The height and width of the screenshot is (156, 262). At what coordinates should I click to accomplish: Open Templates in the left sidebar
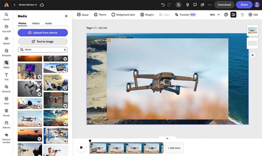coord(6,53)
